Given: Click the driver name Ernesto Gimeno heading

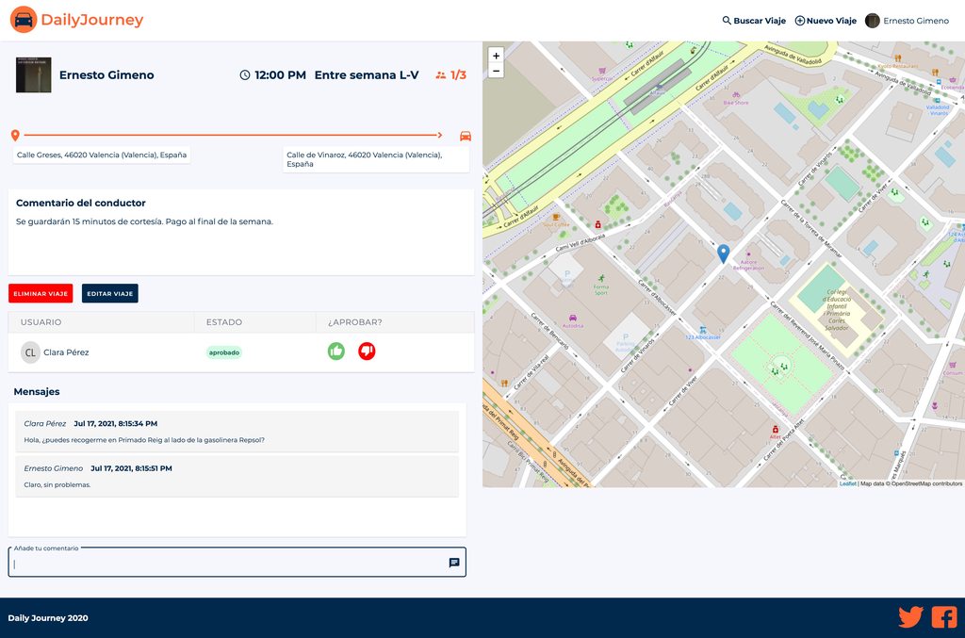Looking at the screenshot, I should [106, 75].
